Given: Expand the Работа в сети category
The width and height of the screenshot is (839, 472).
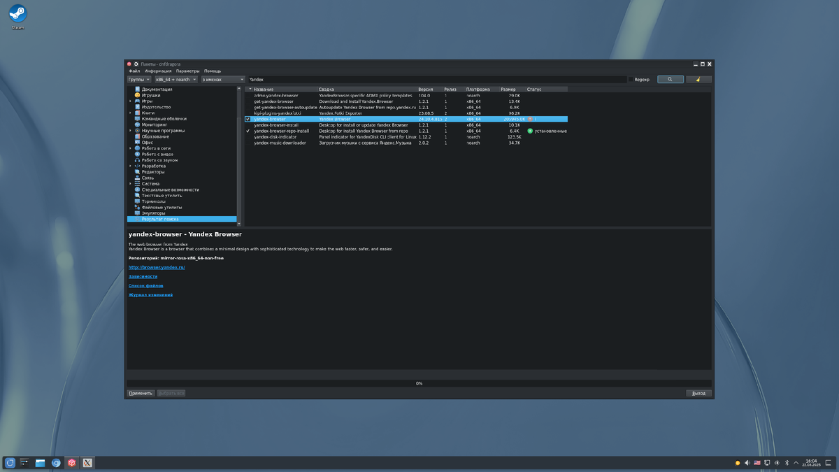Looking at the screenshot, I should [130, 148].
